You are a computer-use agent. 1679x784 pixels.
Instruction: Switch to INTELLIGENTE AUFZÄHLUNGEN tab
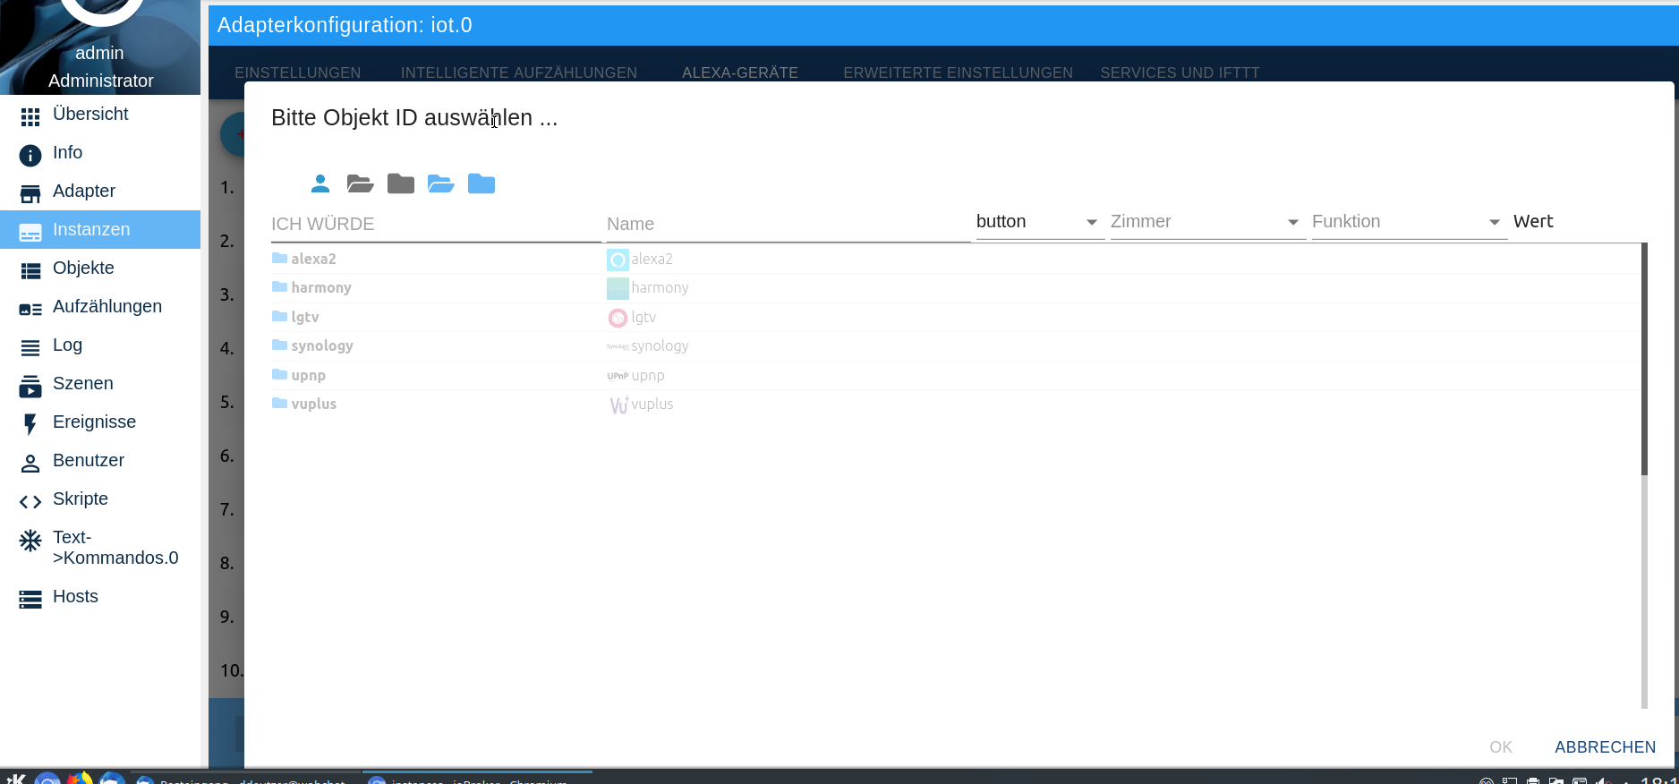tap(519, 72)
